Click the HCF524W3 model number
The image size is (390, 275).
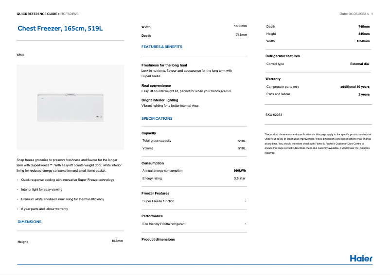[70, 14]
